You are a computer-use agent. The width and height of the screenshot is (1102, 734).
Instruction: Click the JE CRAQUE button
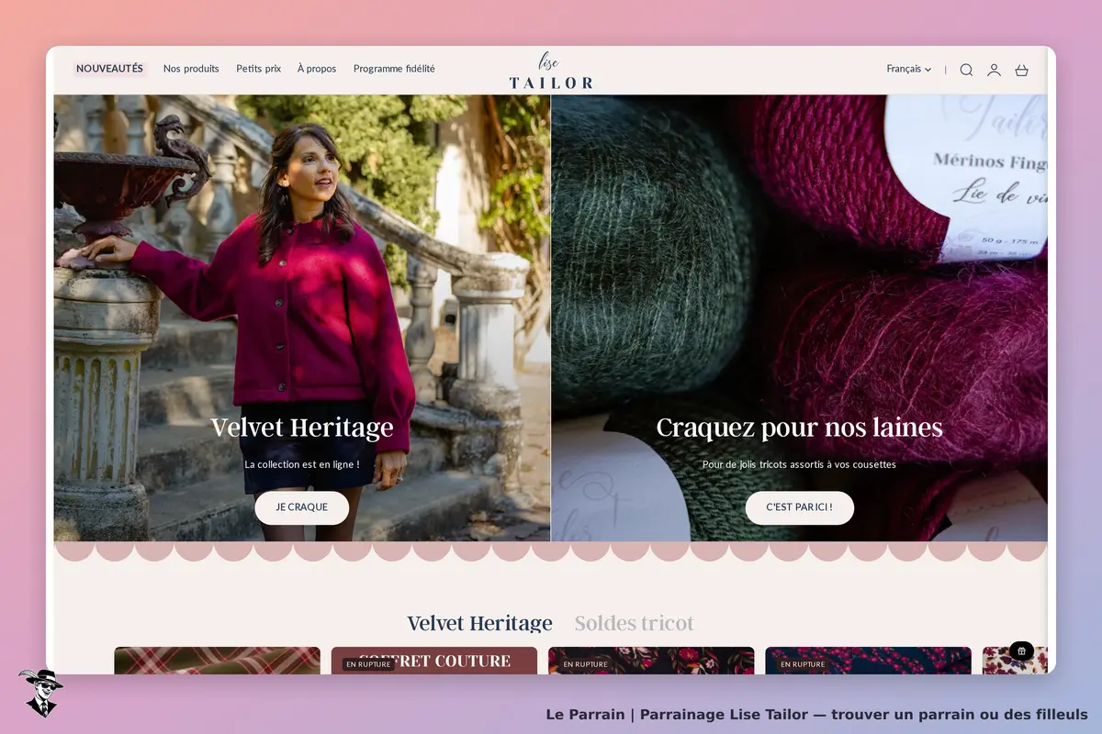coord(302,507)
